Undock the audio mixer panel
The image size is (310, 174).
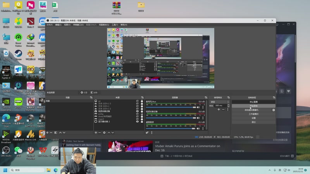coord(206,97)
